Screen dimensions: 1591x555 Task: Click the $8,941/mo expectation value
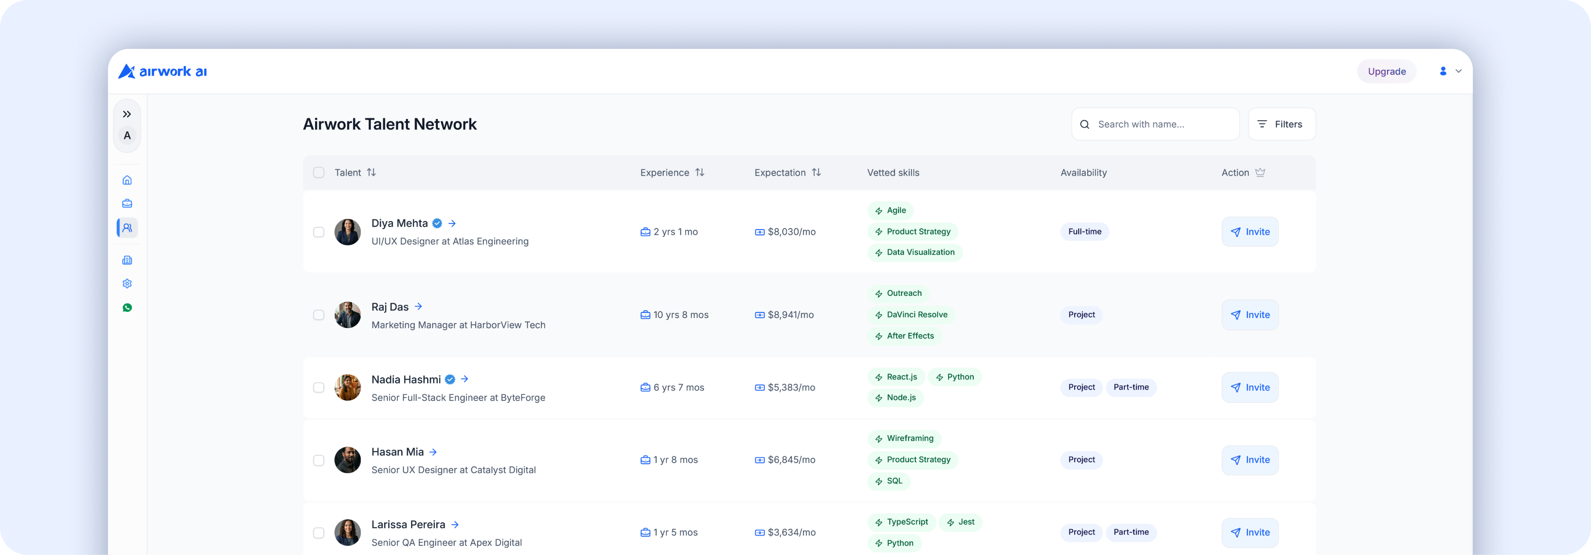click(791, 315)
